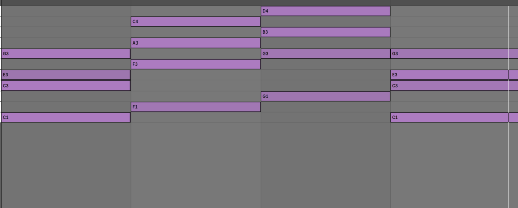Select the A3 note
Image resolution: width=518 pixels, height=208 pixels.
coord(195,43)
